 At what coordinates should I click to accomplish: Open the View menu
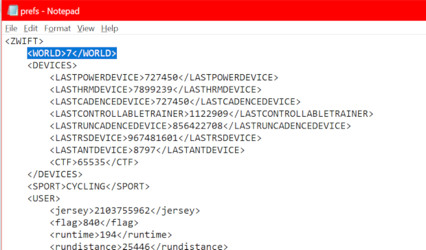(x=86, y=28)
